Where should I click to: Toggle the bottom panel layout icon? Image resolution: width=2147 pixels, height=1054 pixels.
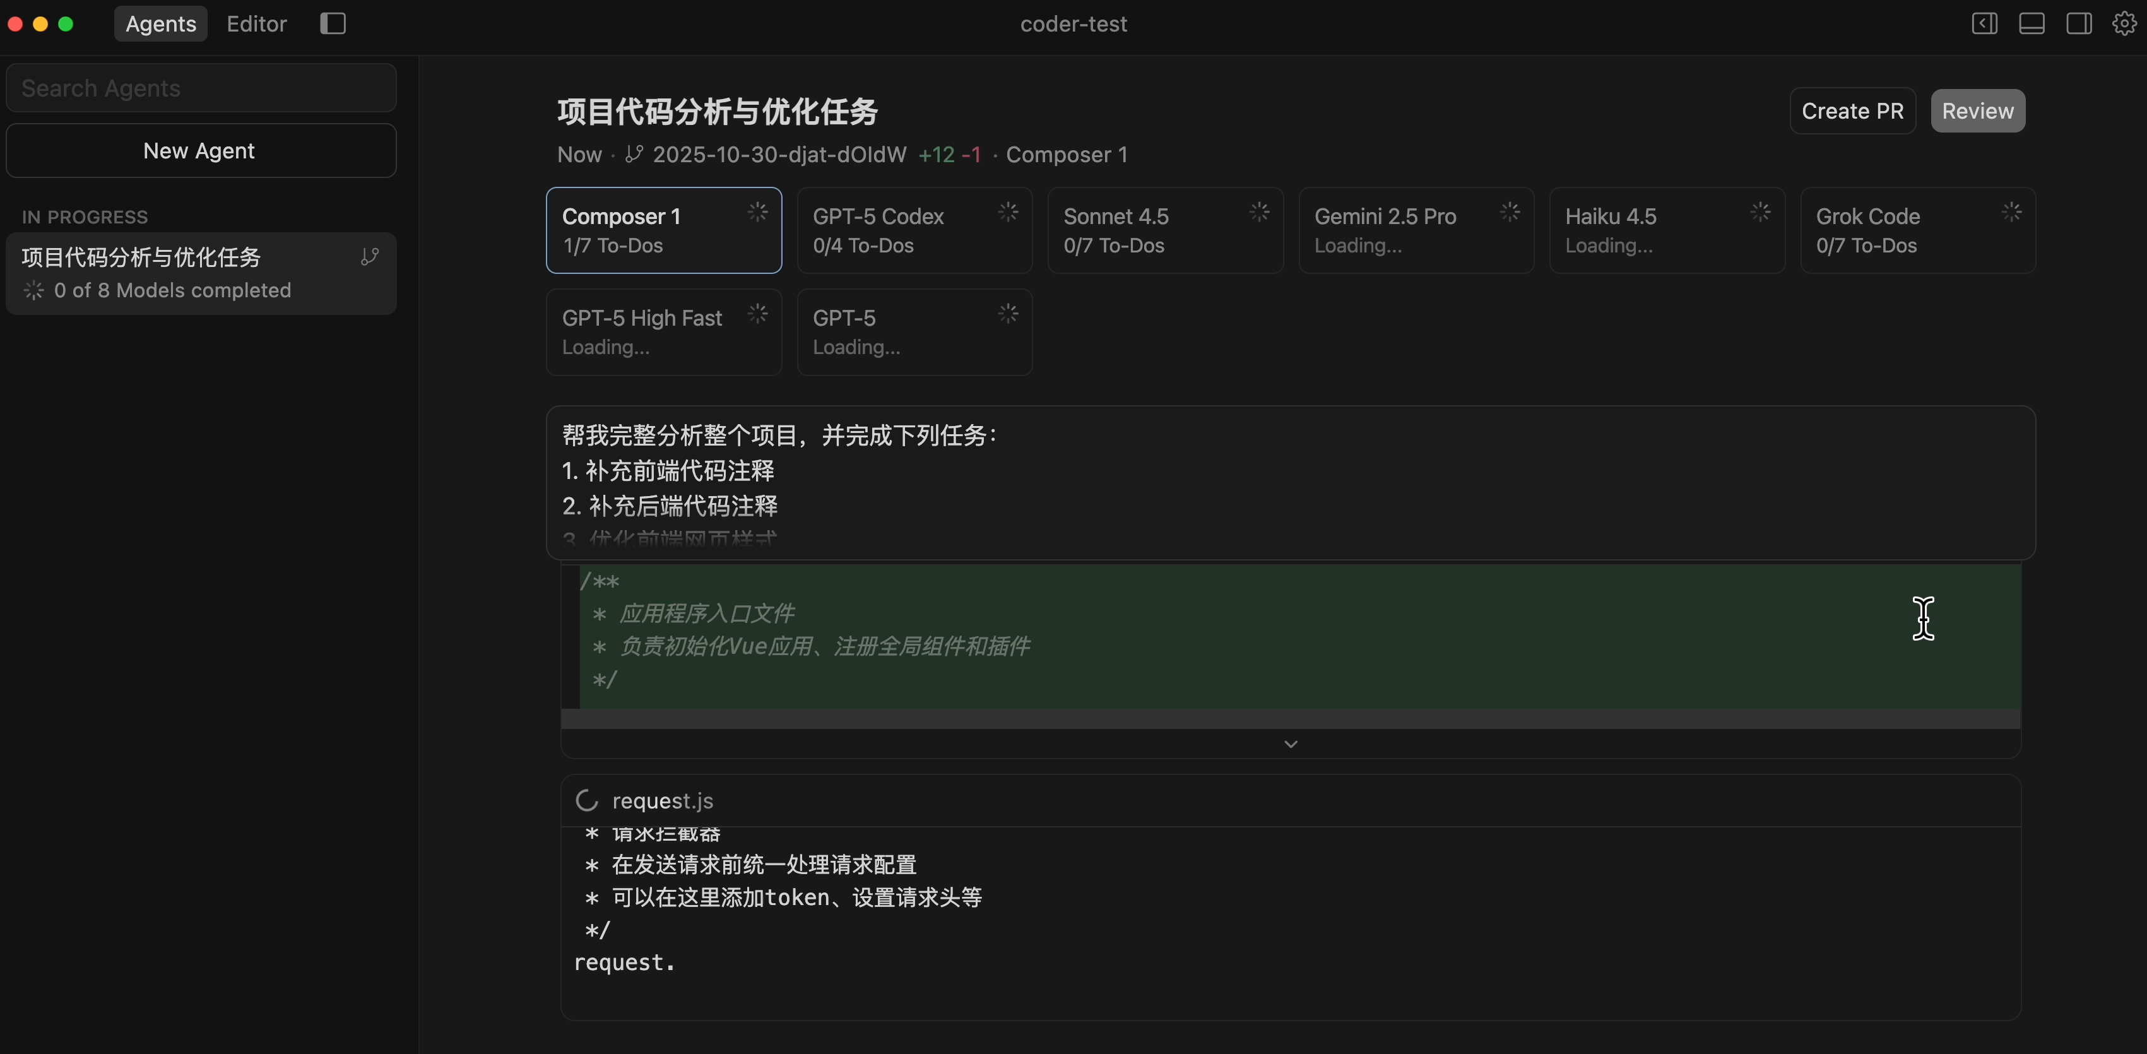pyautogui.click(x=2031, y=23)
